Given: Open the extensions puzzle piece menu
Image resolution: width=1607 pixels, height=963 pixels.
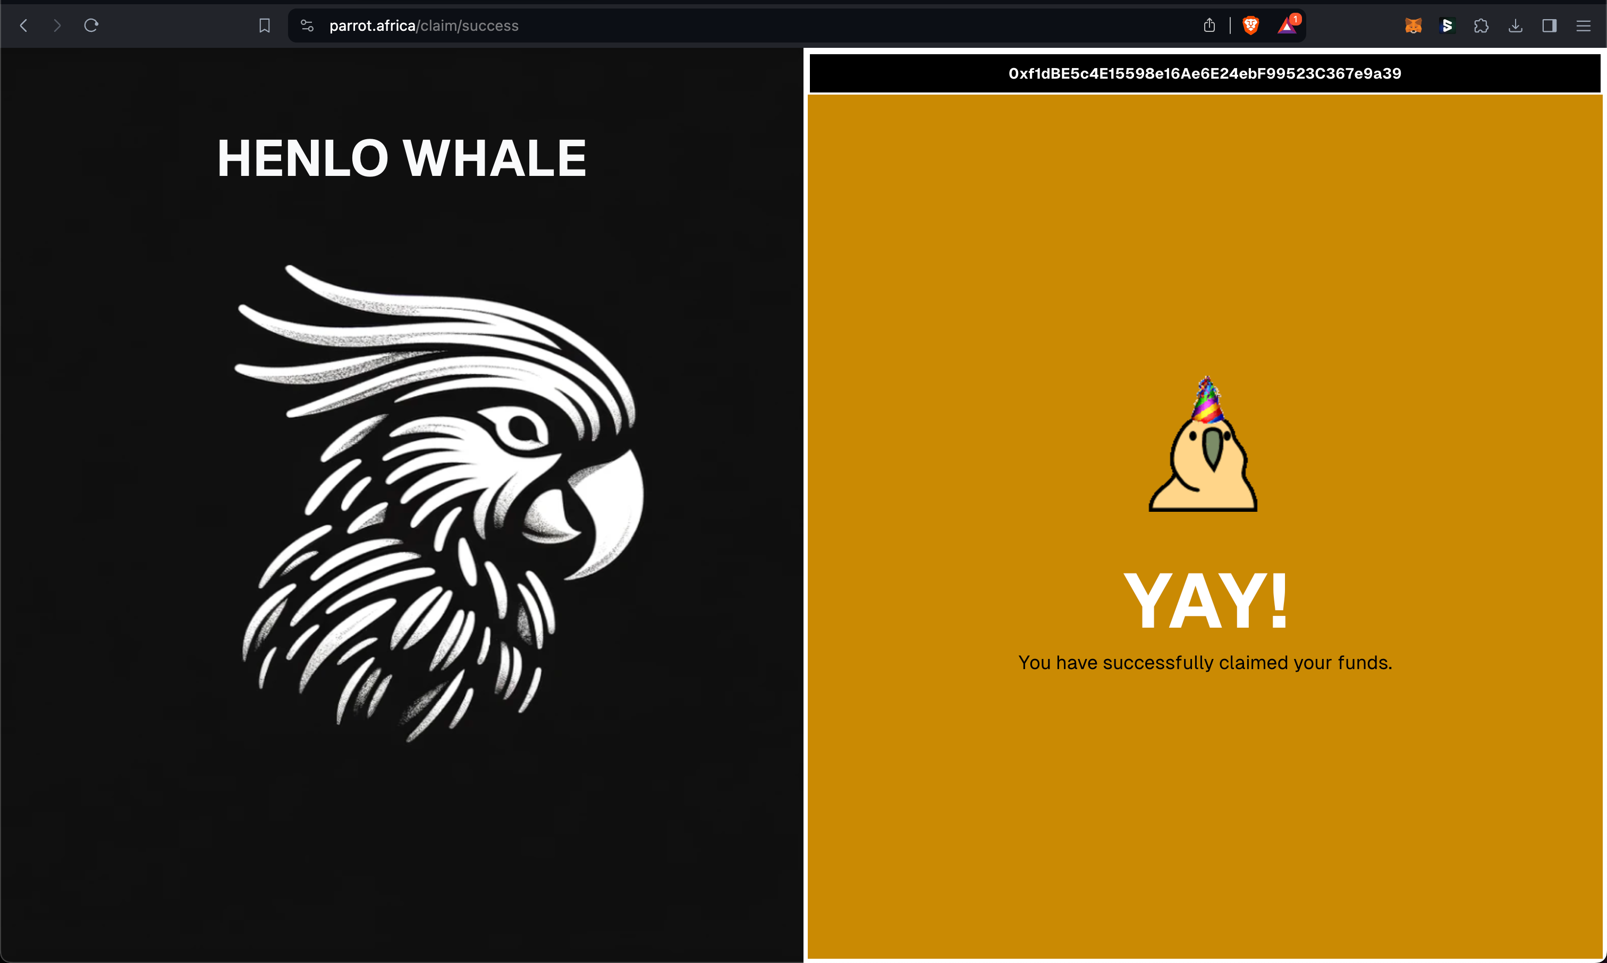Looking at the screenshot, I should click(x=1481, y=26).
